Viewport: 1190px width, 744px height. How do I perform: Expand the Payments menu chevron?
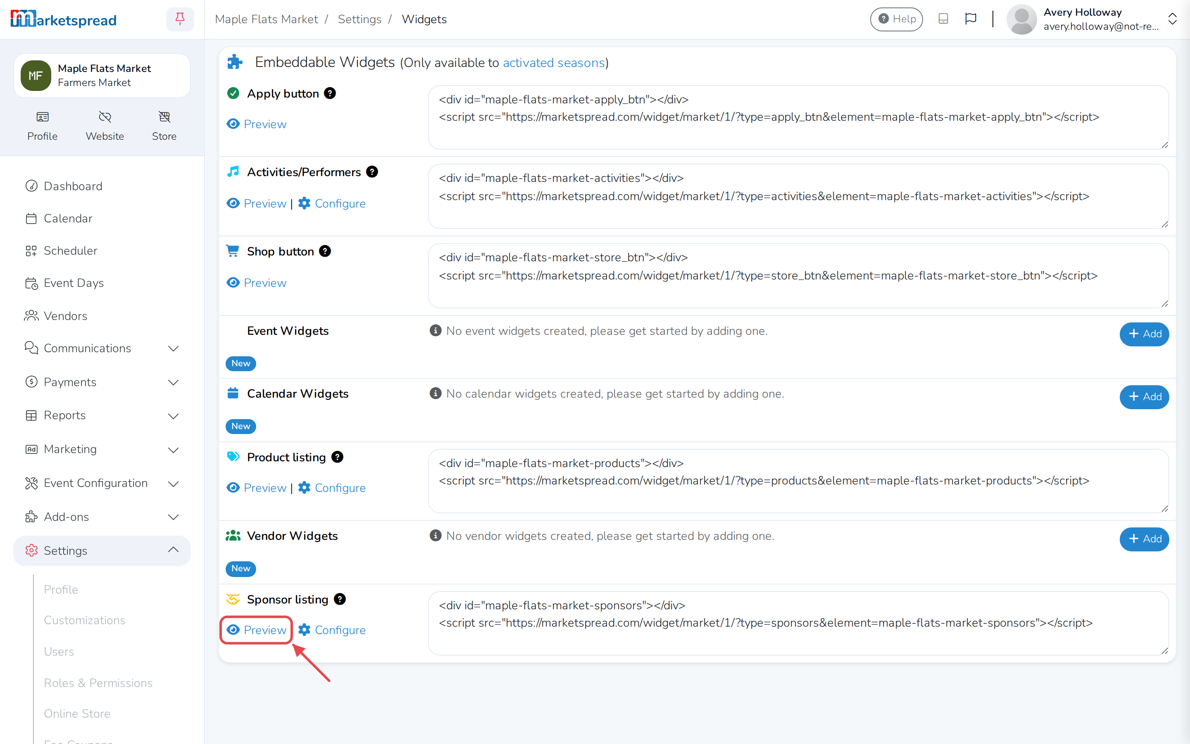click(x=173, y=382)
